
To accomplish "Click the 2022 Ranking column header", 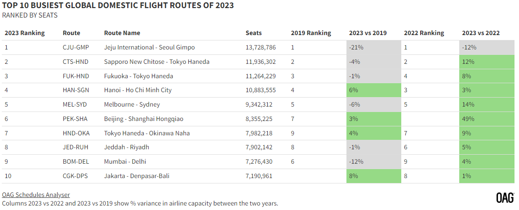I will point(424,33).
